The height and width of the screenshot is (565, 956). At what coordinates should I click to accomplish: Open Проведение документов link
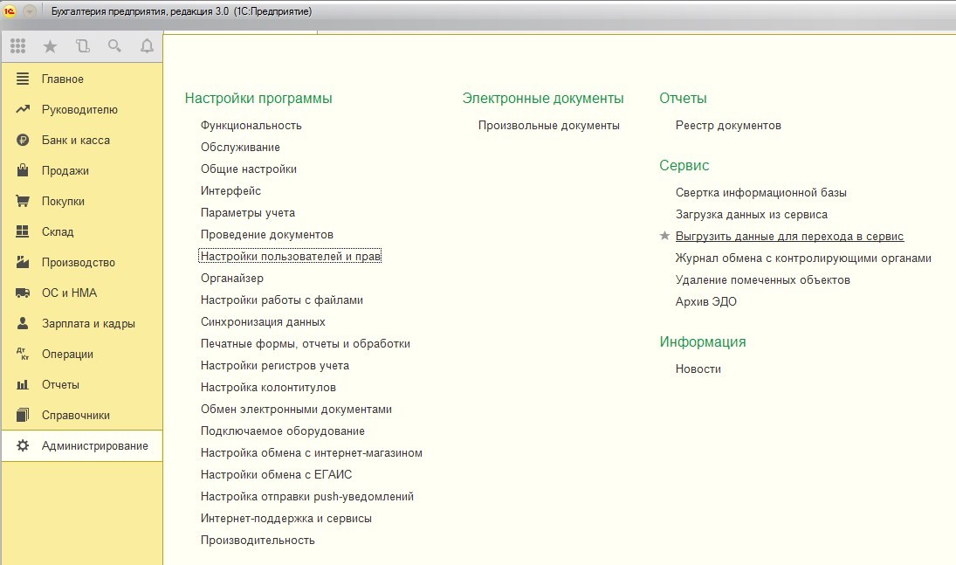click(267, 234)
